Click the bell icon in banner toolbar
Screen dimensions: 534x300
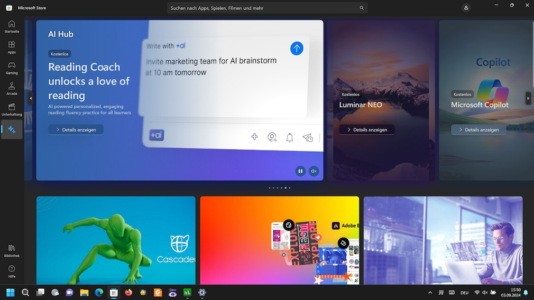click(290, 137)
